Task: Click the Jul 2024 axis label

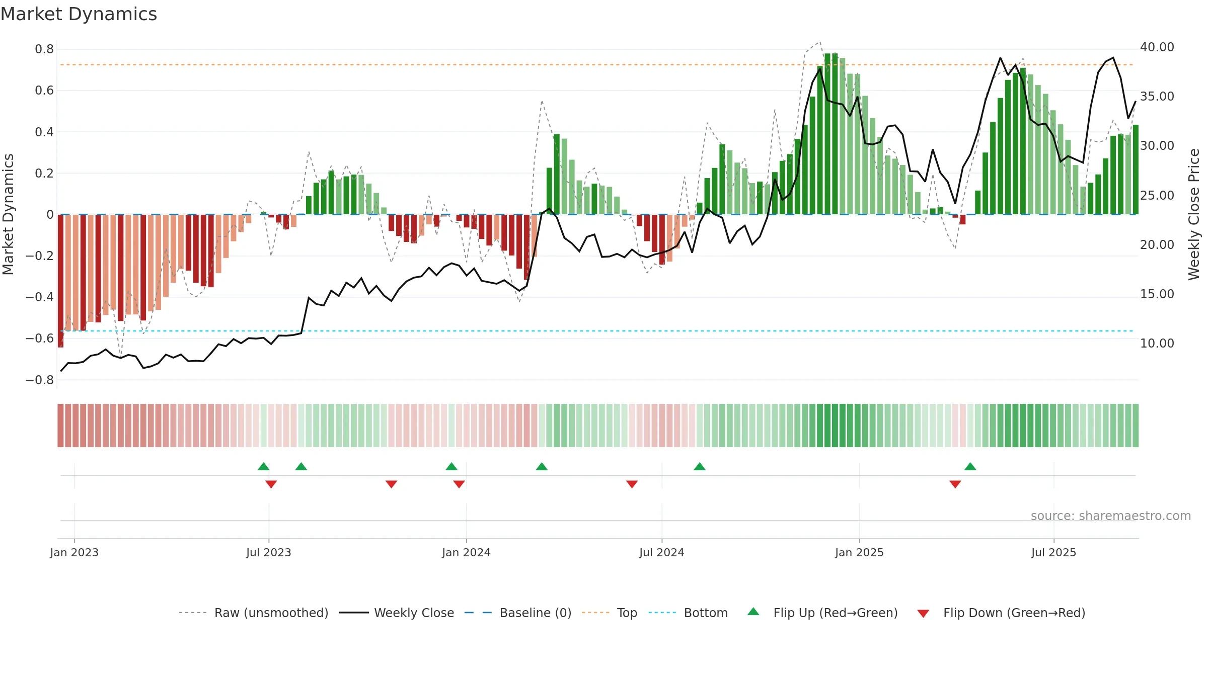Action: (662, 552)
